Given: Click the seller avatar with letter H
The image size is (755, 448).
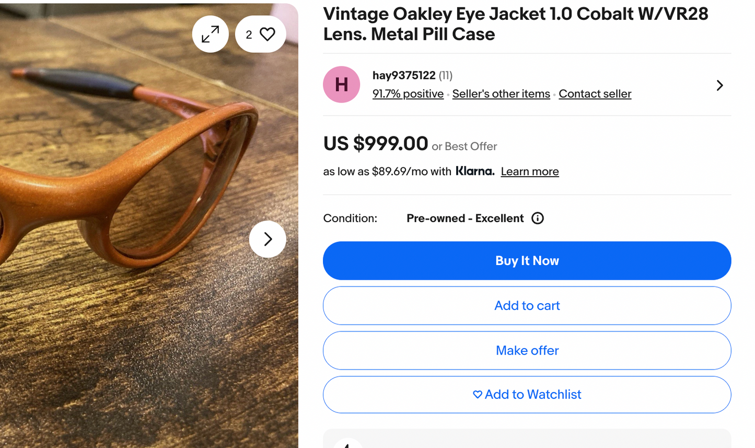Looking at the screenshot, I should (341, 84).
